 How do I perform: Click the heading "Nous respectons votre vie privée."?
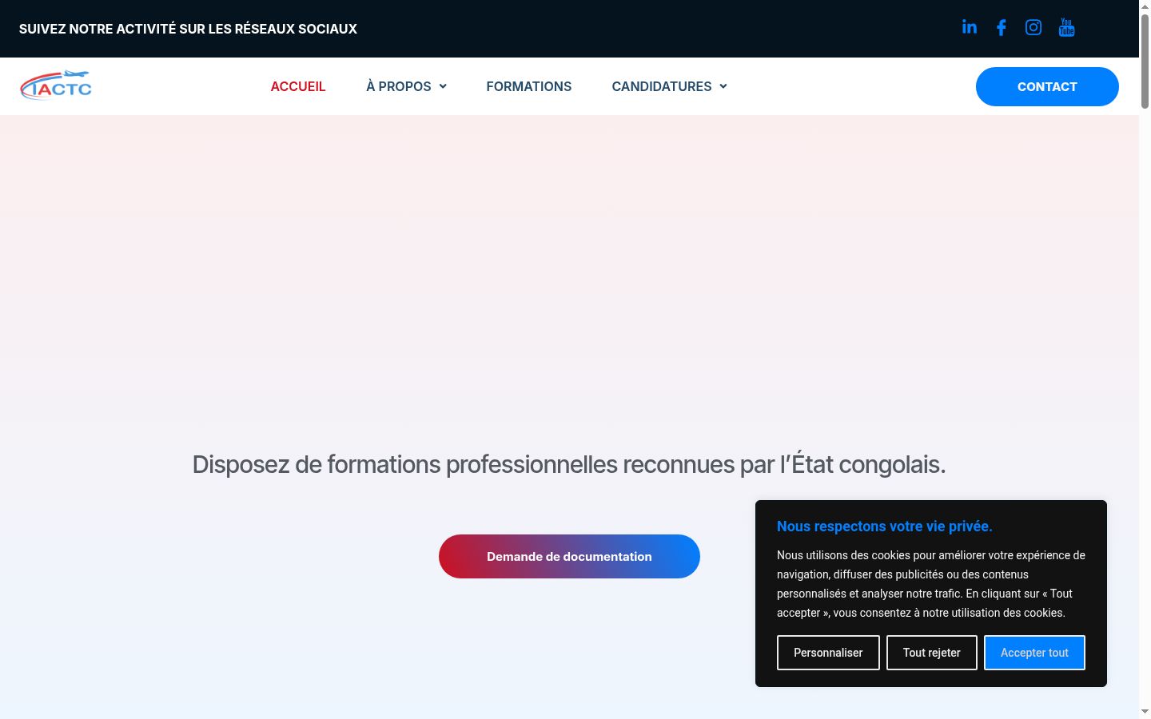885,526
